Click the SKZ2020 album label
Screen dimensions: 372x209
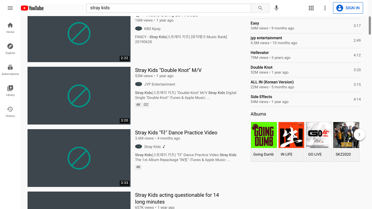tap(343, 154)
